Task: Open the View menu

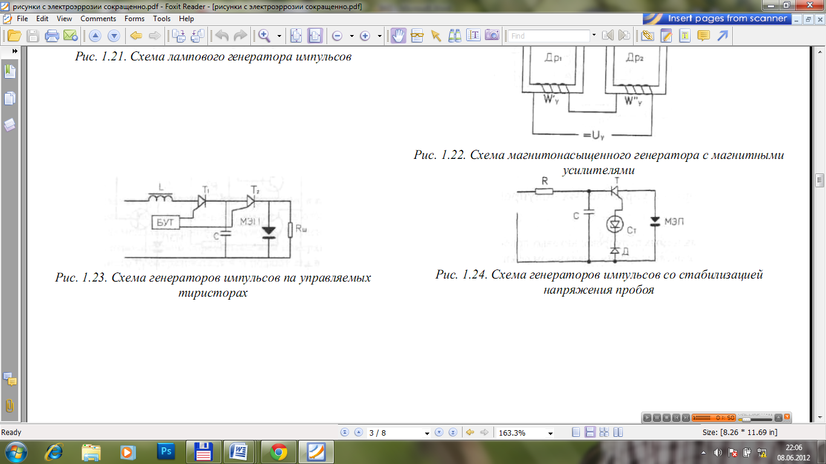Action: 64,19
